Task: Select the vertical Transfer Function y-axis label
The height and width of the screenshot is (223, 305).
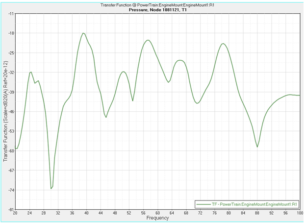Action: pos(5,111)
